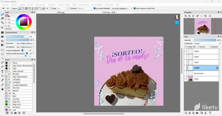Viewport: 222px width, 116px height.
Task: Click zoom out icon in Navegador
Action: [x=189, y=16]
